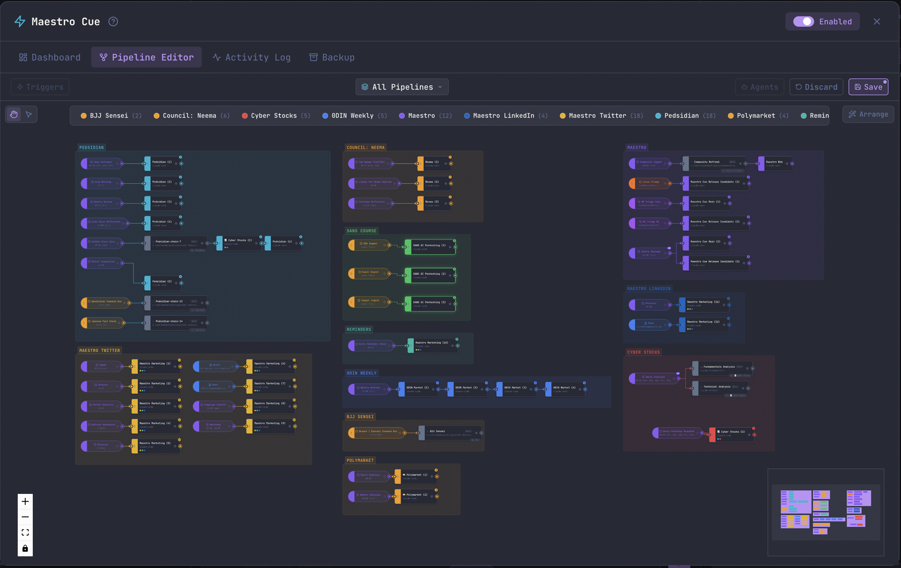Select the hand pan tool
Viewport: 901px width, 568px height.
pos(14,114)
